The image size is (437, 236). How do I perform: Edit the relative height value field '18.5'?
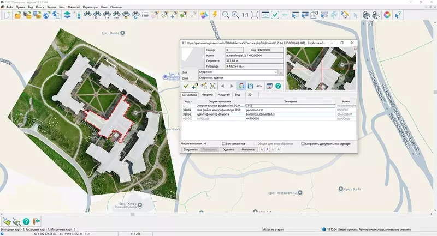click(x=290, y=106)
